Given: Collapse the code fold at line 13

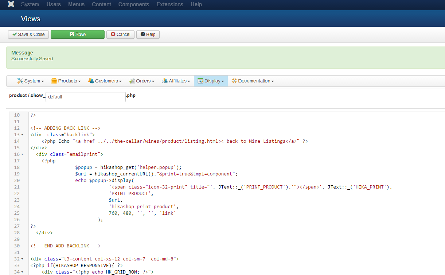Looking at the screenshot, I should (x=22, y=135).
